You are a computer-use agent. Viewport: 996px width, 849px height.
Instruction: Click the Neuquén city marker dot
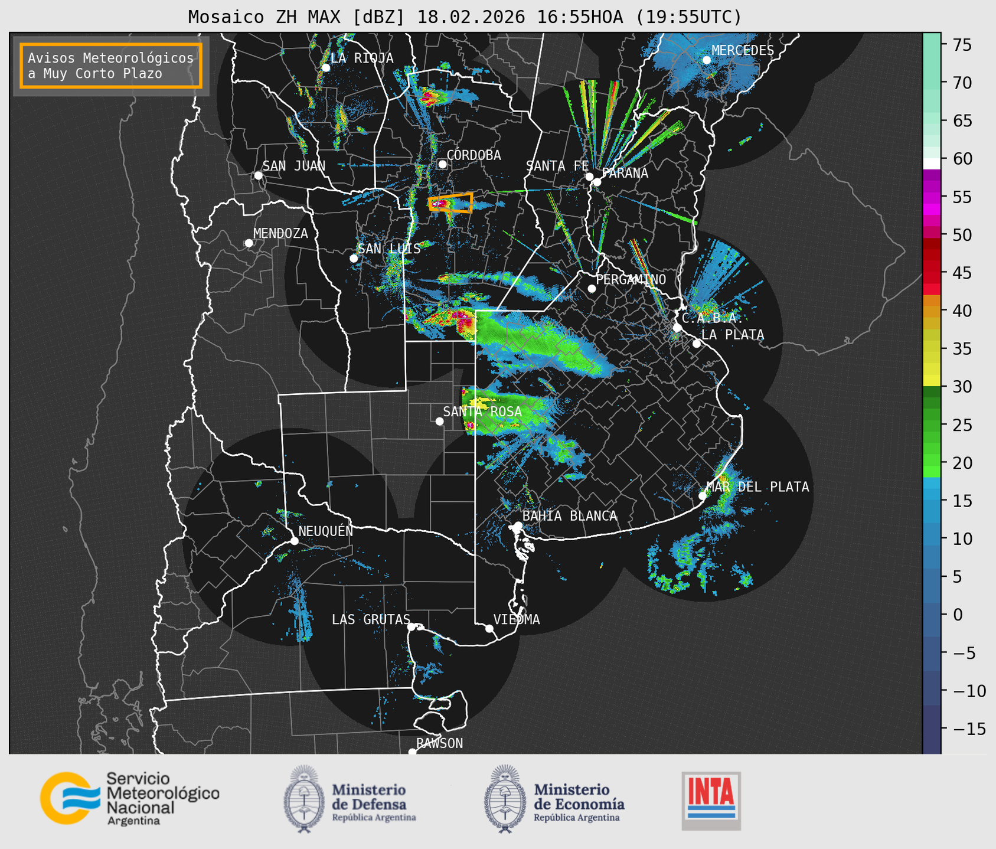pyautogui.click(x=294, y=541)
